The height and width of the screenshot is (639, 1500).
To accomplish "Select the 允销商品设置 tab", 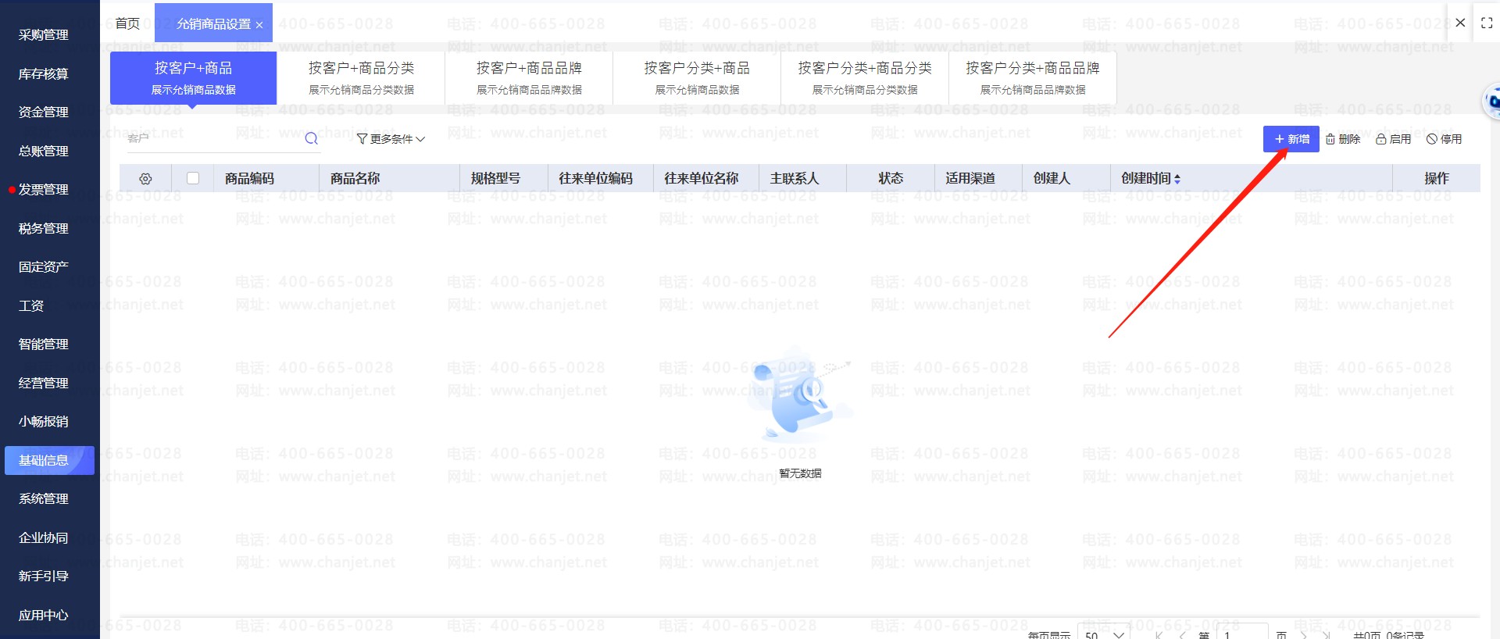I will 213,23.
